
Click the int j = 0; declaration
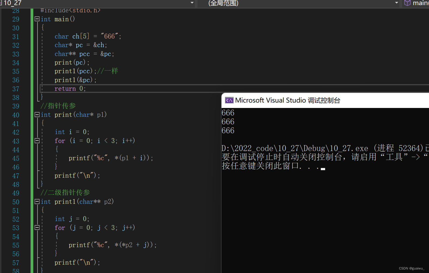(72, 219)
